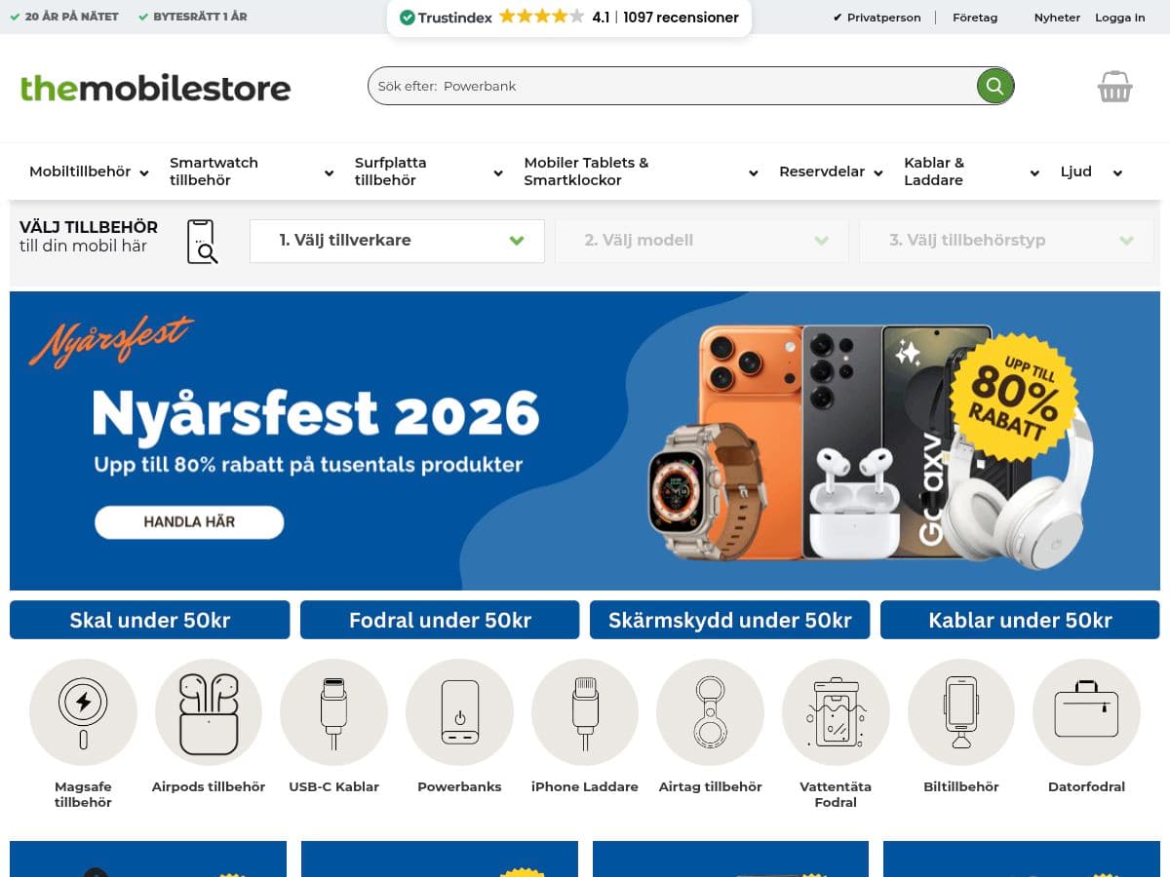Expand Surfplatta tillbehör menu chevron
Viewport: 1170px width, 877px height.
[498, 172]
